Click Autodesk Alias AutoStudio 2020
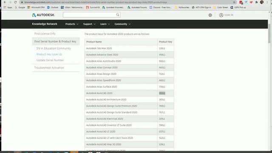The width and height of the screenshot is (272, 153). point(104,61)
